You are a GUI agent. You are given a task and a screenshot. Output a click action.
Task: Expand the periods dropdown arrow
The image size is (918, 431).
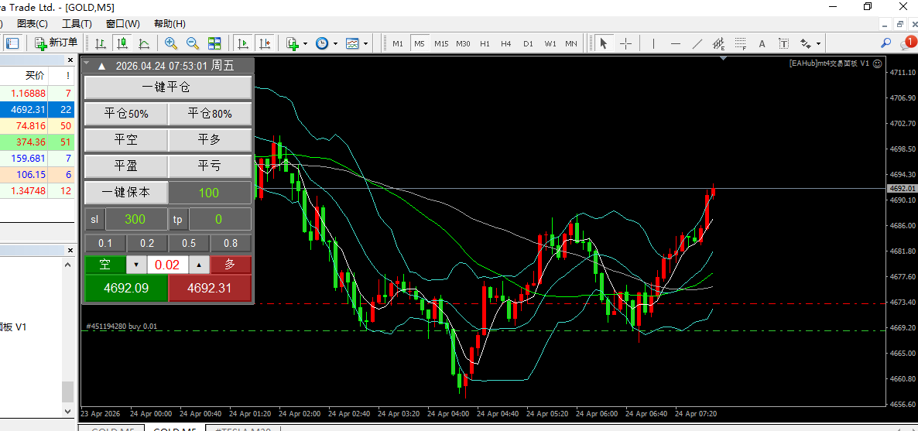point(335,43)
